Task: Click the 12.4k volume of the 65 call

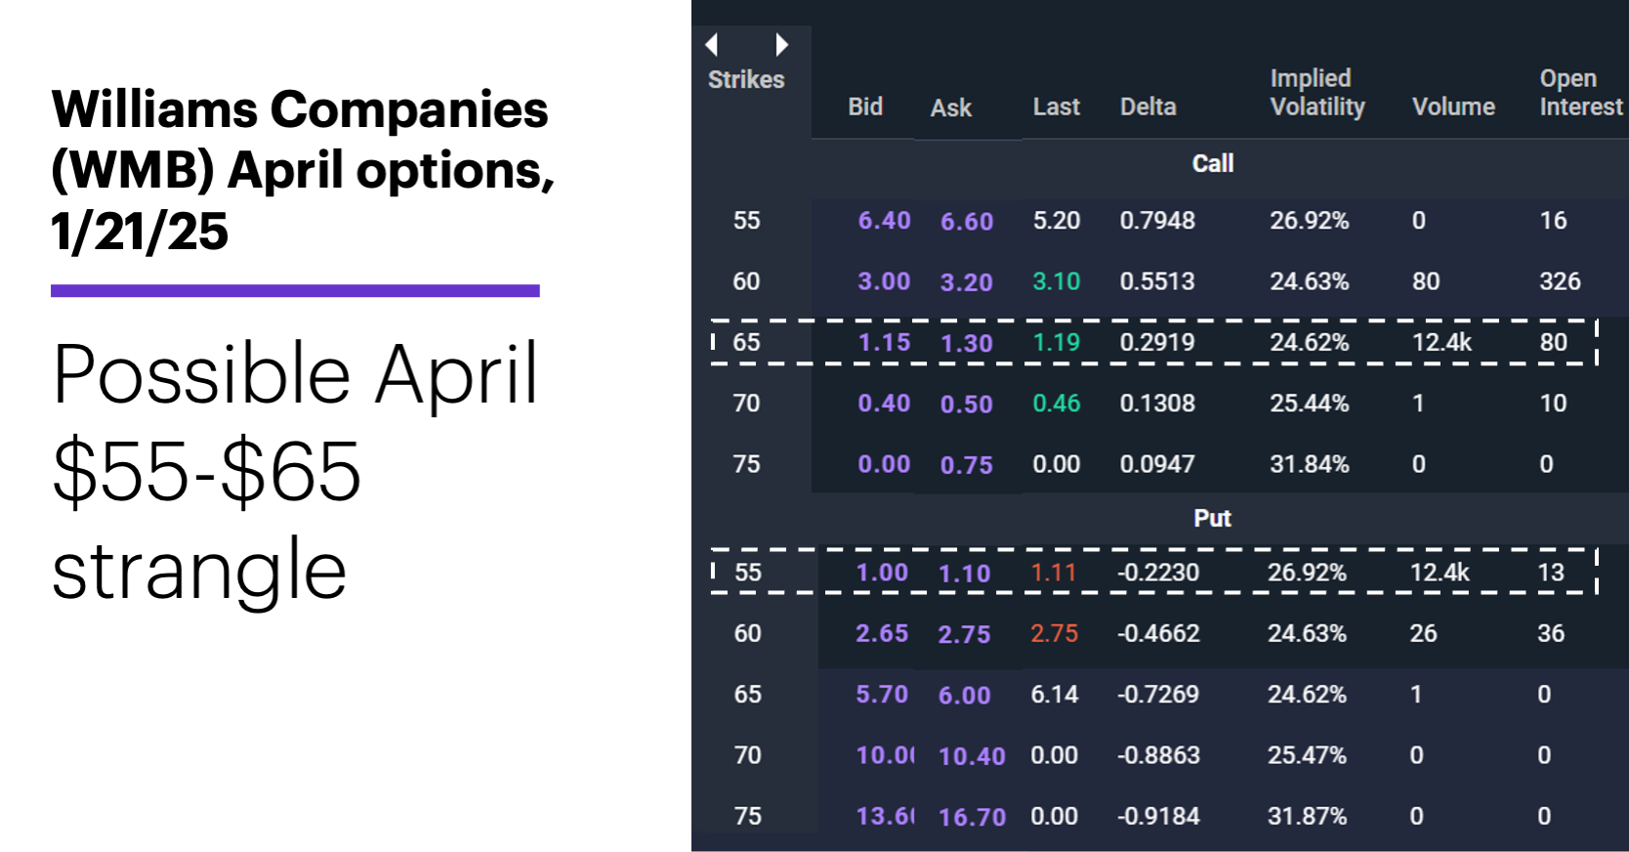Action: [x=1441, y=342]
